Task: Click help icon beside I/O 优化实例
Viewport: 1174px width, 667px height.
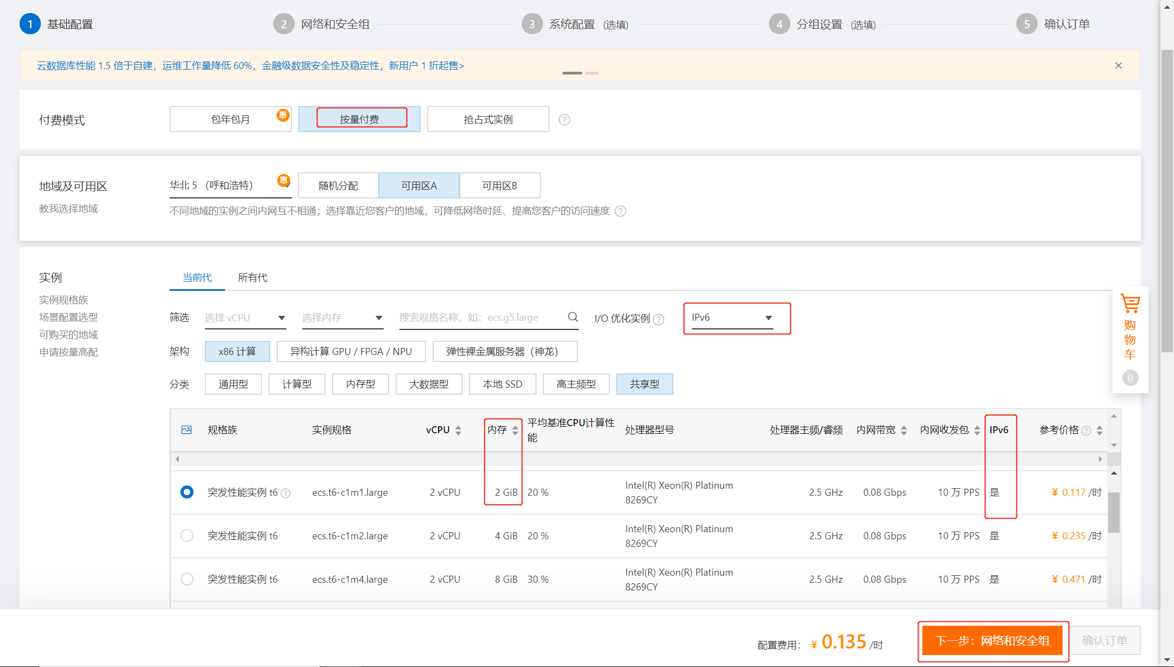Action: point(659,319)
